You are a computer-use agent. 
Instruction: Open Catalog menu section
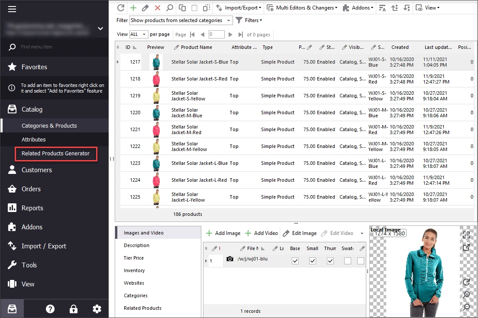32,109
